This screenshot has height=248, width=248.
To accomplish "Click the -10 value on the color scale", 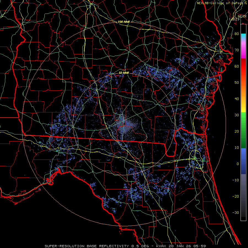I will pyautogui.click(x=236, y=180).
